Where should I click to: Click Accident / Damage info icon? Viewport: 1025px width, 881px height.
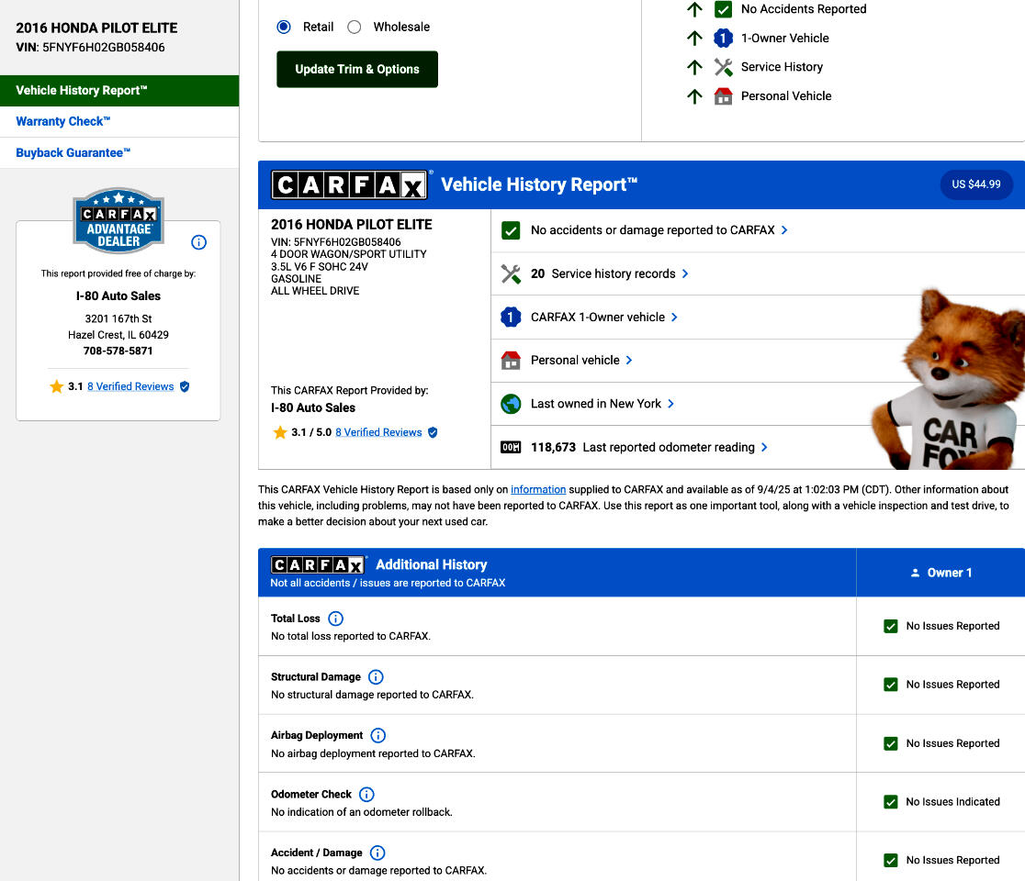377,853
